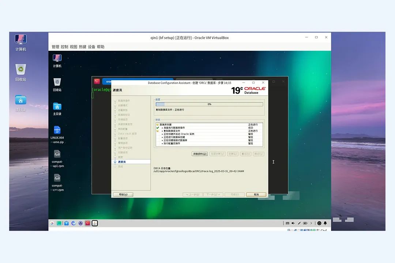Open notification bell in VM tray

pyautogui.click(x=325, y=223)
